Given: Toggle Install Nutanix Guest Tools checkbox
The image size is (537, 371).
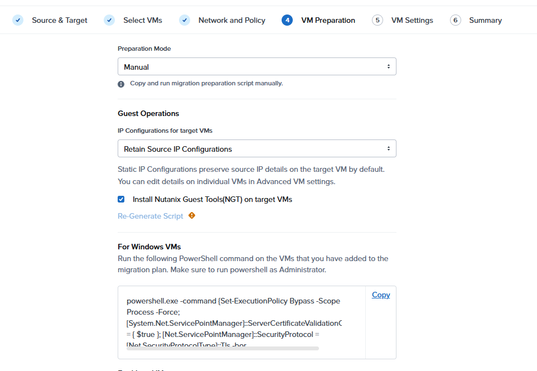Looking at the screenshot, I should pos(121,199).
